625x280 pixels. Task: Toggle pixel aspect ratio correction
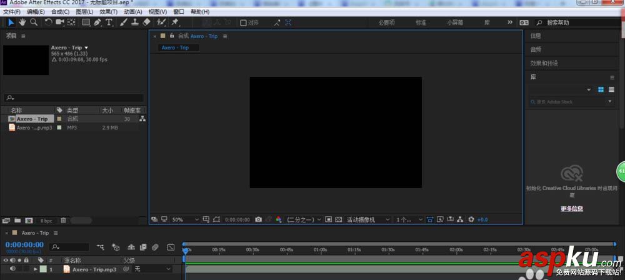430,220
